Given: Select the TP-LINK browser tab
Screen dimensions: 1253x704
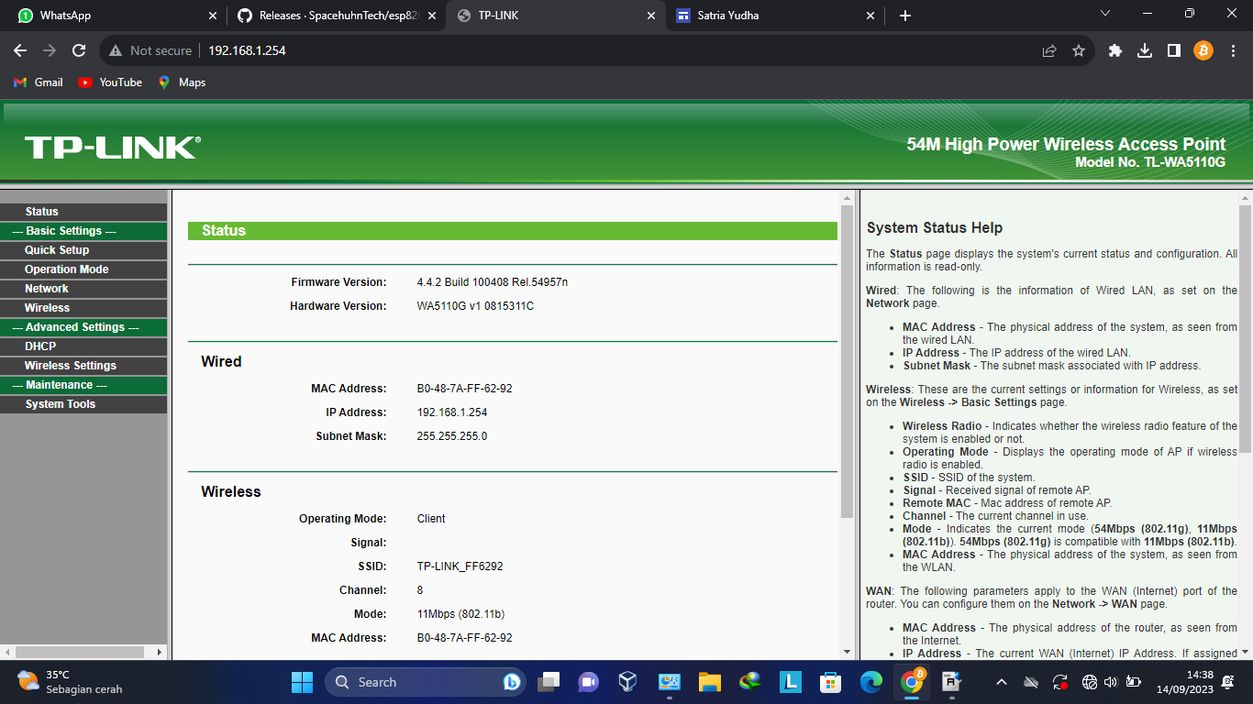Looking at the screenshot, I should click(x=556, y=16).
